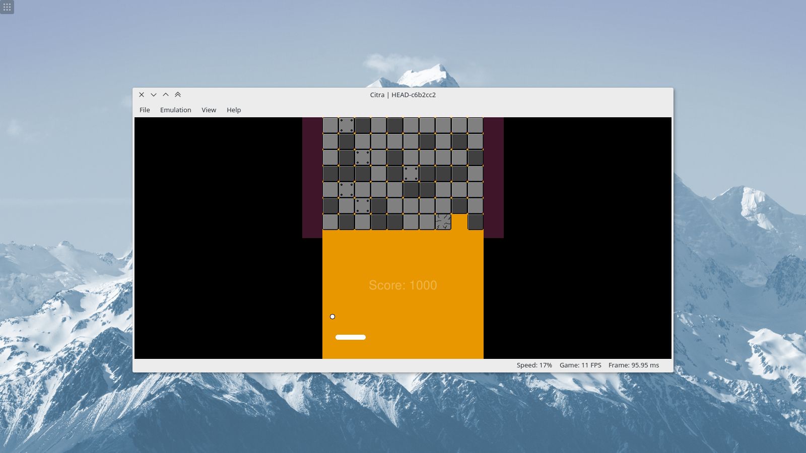Open the Emulation menu
This screenshot has height=453, width=806.
coord(175,110)
